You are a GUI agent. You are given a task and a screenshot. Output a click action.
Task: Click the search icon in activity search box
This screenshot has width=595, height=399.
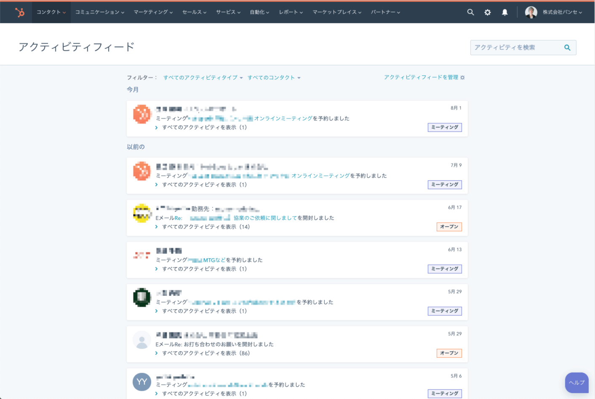[x=567, y=48]
